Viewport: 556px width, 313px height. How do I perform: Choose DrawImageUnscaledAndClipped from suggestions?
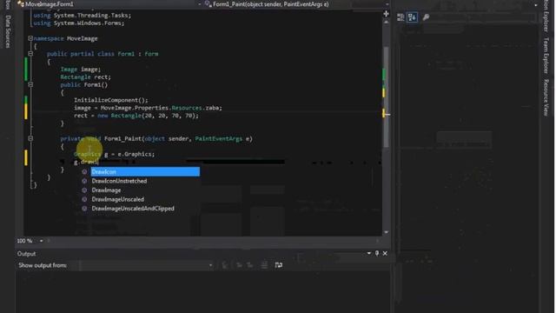click(x=133, y=209)
